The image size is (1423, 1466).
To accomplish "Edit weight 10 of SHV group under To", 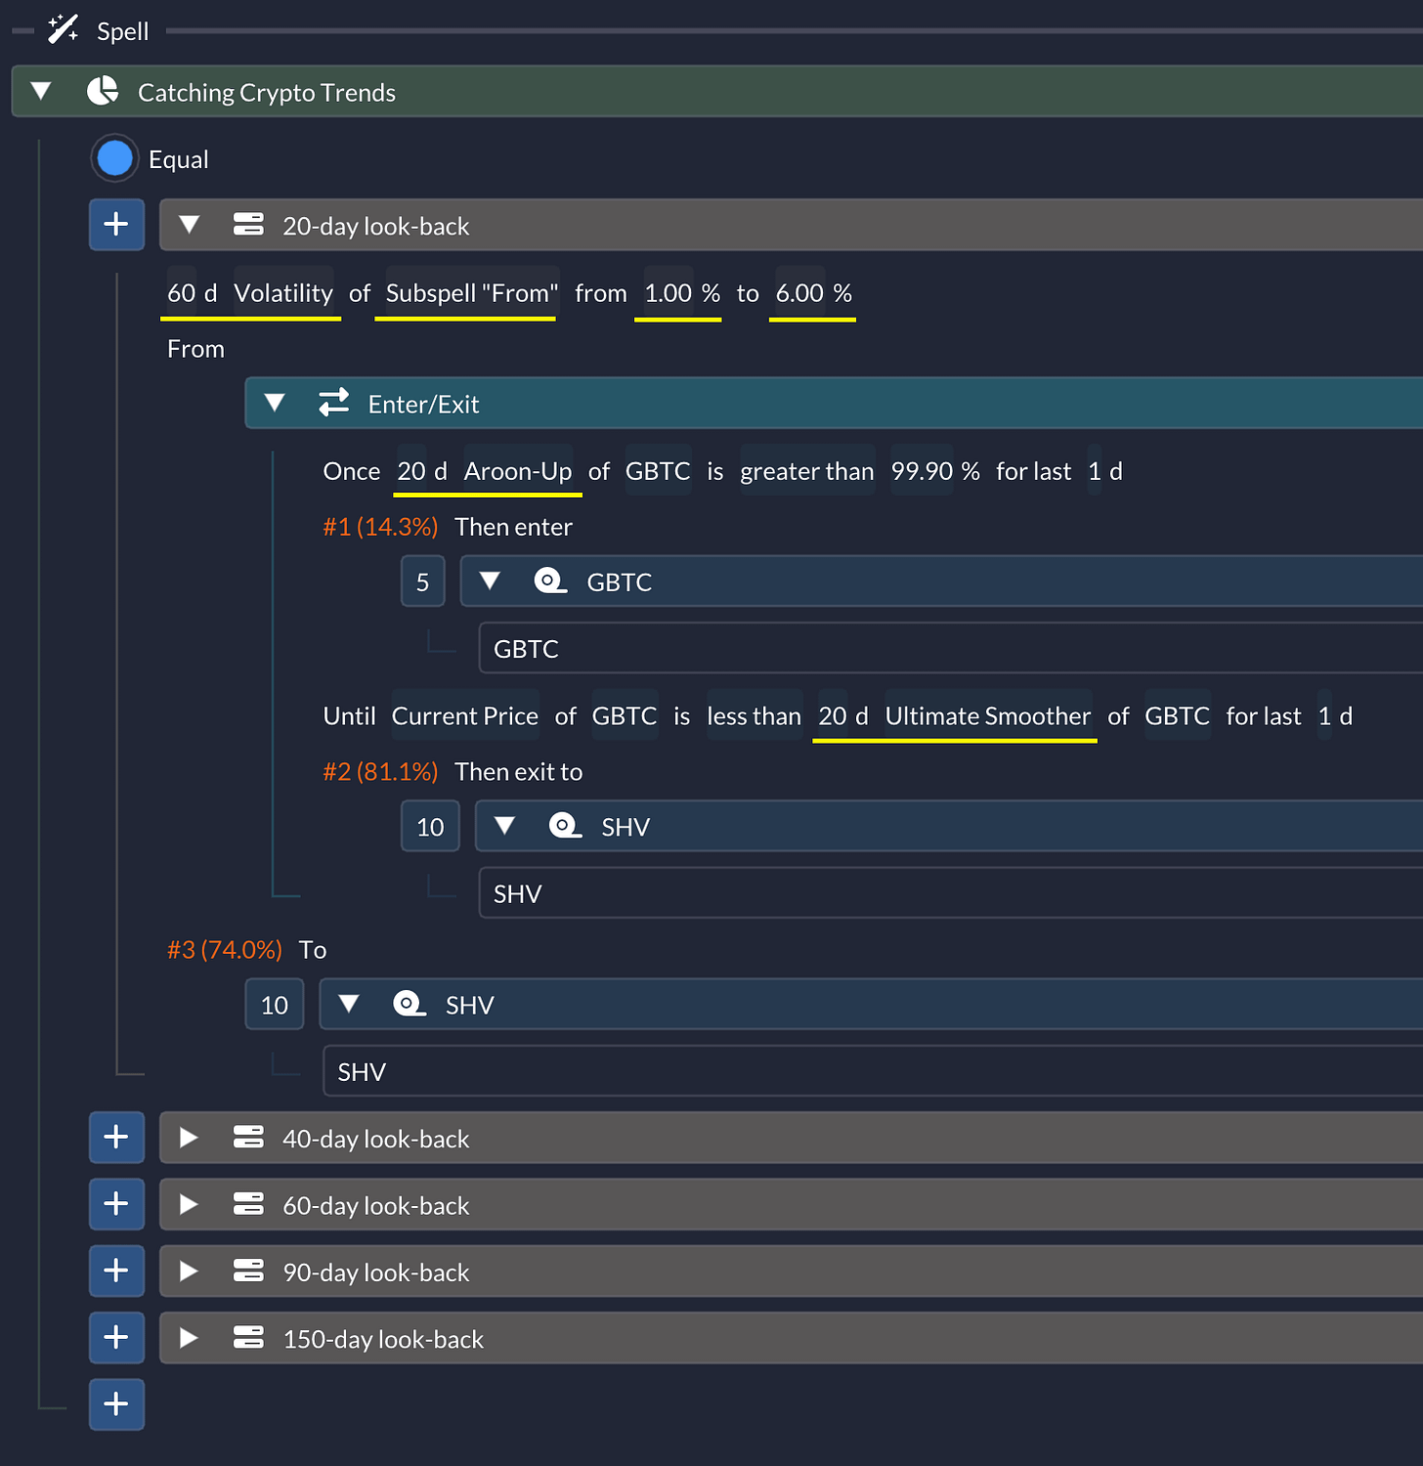I will coord(275,1005).
